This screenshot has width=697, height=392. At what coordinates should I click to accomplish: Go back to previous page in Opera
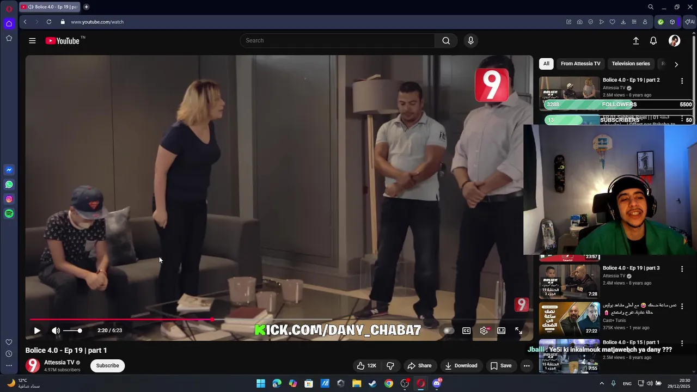(x=25, y=22)
